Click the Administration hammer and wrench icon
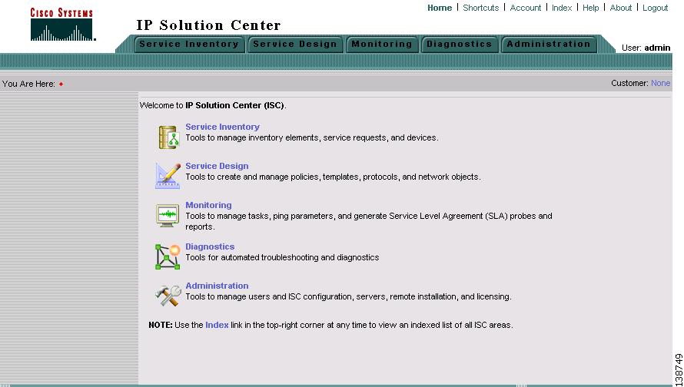684x387 pixels. point(168,295)
